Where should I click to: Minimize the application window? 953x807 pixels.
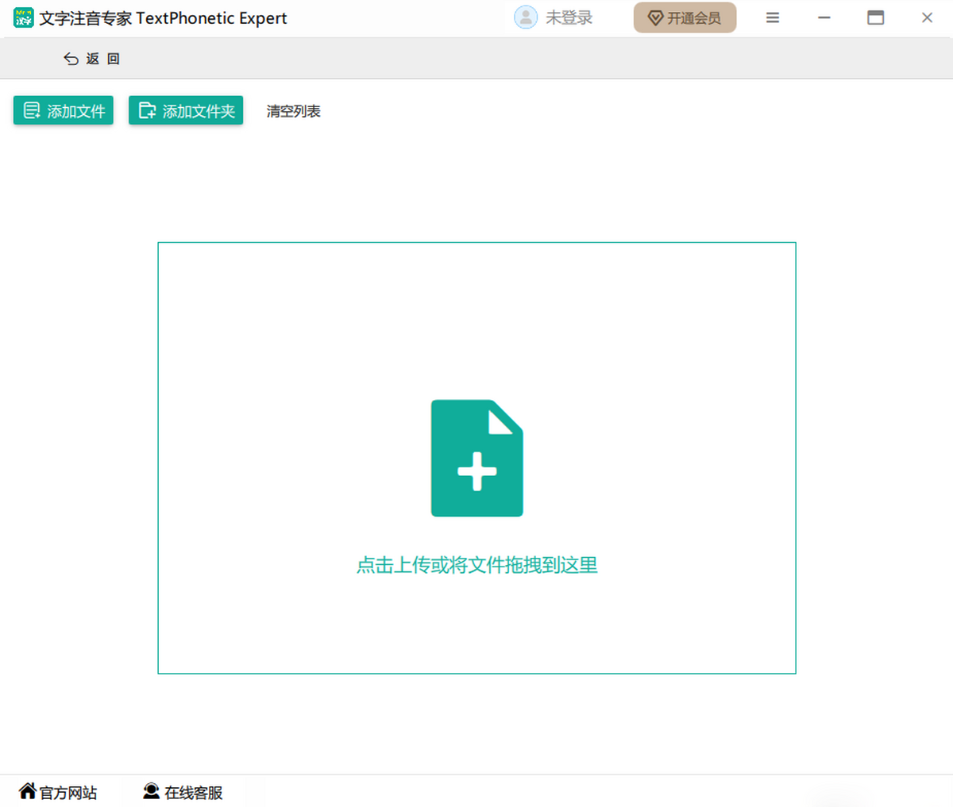[824, 17]
